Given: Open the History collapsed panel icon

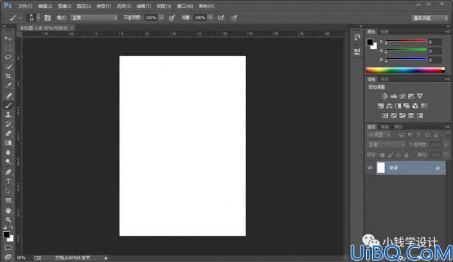Looking at the screenshot, I should tap(357, 37).
